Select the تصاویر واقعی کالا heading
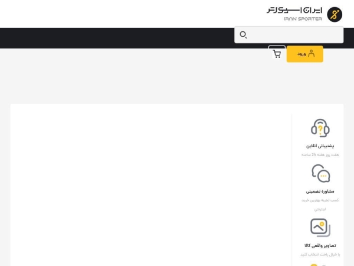The image size is (354, 266). (x=320, y=246)
